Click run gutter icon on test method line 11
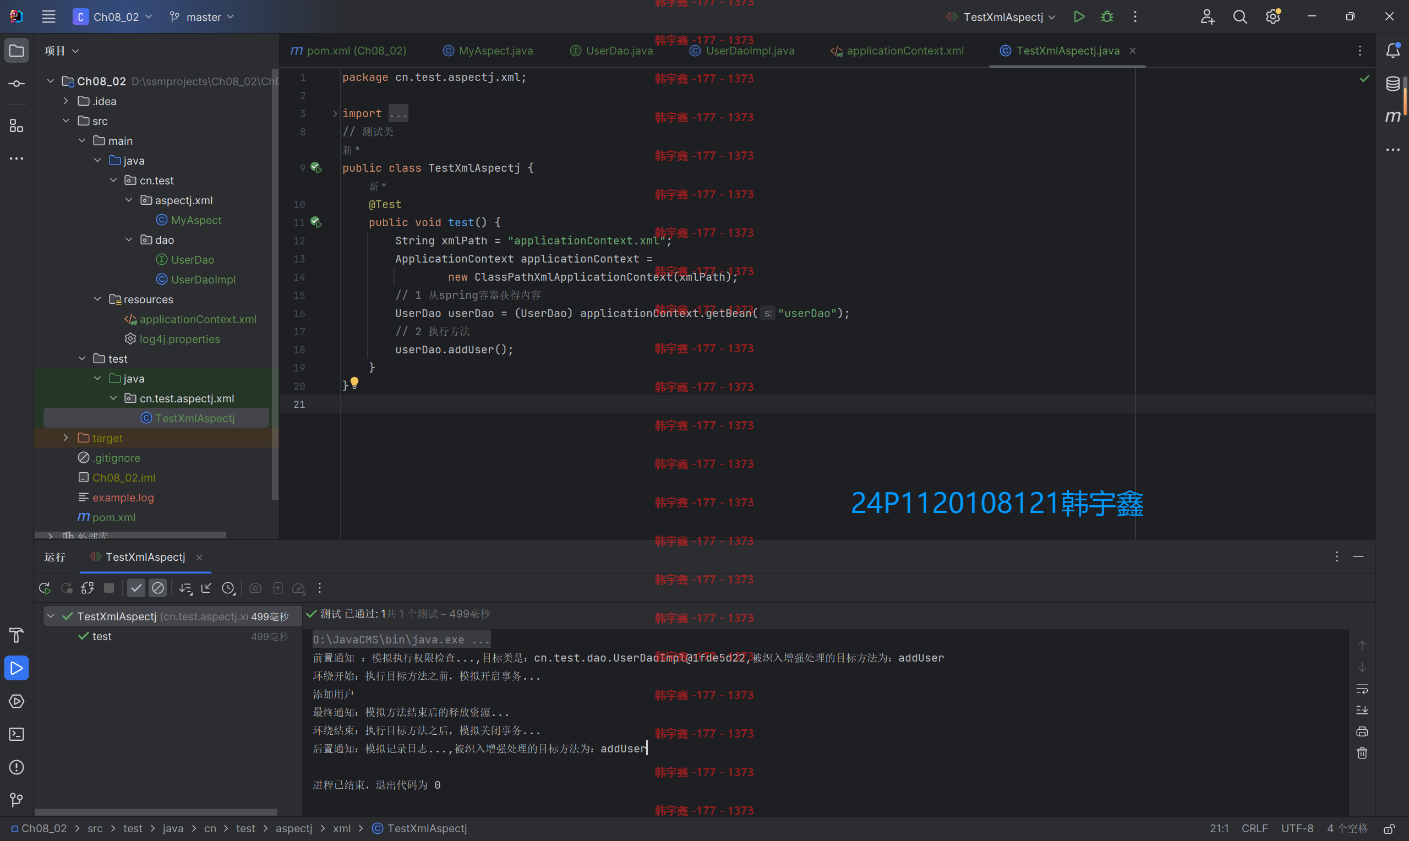Screen dimensions: 1409x841 pyautogui.click(x=316, y=222)
